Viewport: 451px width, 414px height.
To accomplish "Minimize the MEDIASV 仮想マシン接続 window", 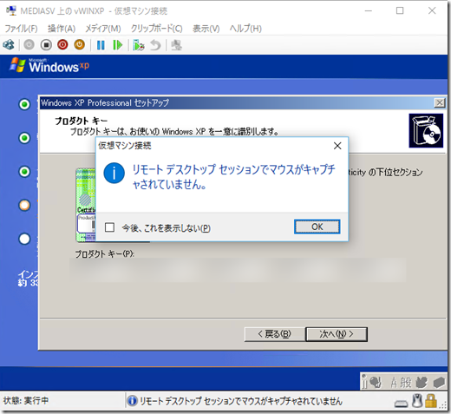I will click(369, 10).
